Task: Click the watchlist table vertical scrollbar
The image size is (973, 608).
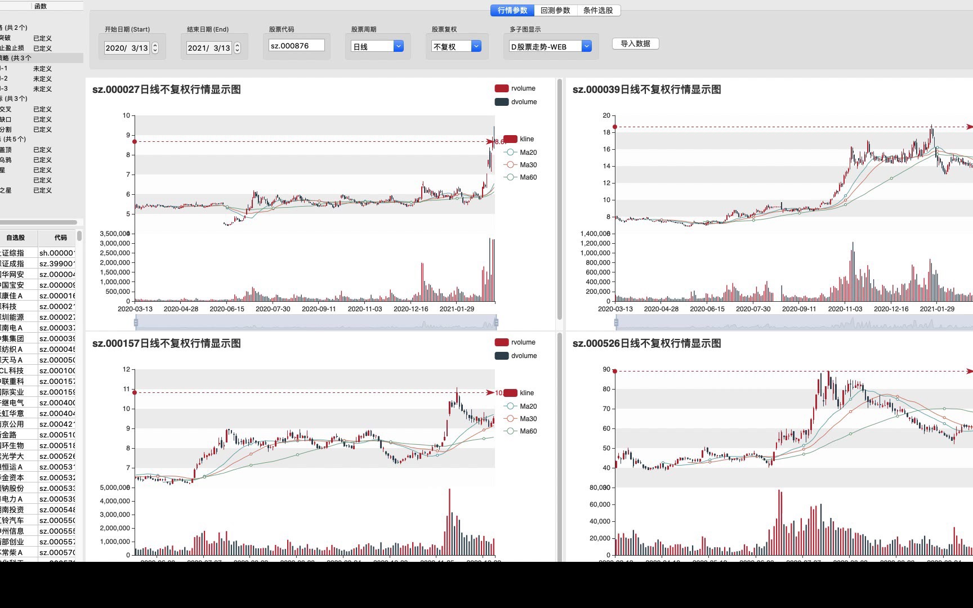Action: pyautogui.click(x=79, y=236)
